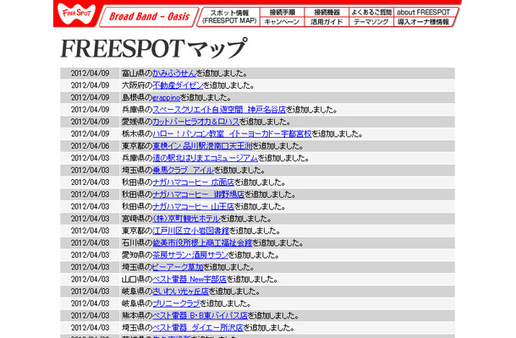Open the ブリニークラブ link
The height and width of the screenshot is (338, 516).
click(x=176, y=303)
